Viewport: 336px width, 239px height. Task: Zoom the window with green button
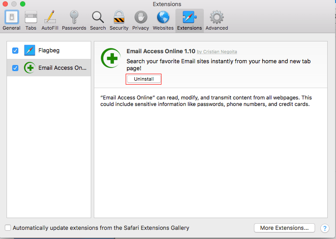point(23,4)
